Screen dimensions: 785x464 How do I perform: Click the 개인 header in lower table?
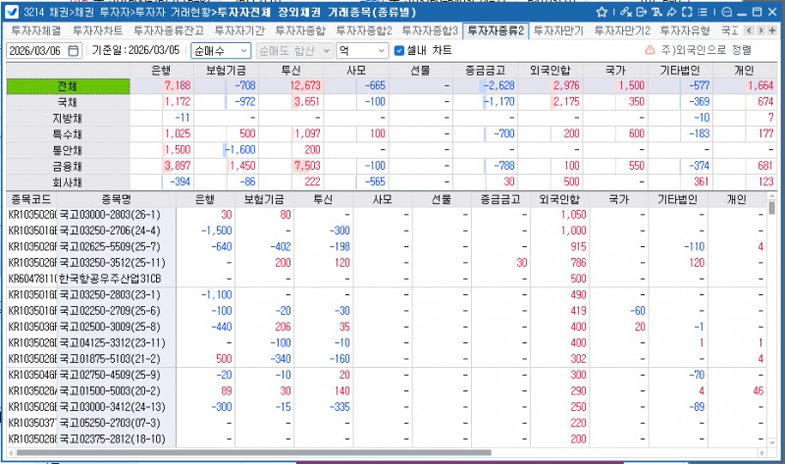pyautogui.click(x=737, y=199)
